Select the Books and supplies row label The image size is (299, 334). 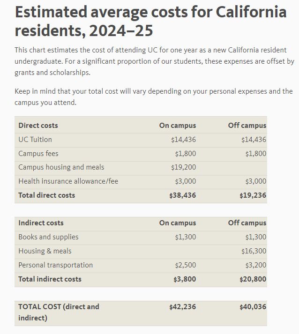pyautogui.click(x=48, y=237)
